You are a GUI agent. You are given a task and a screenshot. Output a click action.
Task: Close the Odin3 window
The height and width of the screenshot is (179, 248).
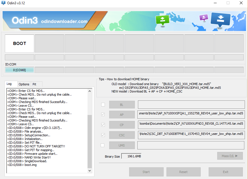click(241, 3)
